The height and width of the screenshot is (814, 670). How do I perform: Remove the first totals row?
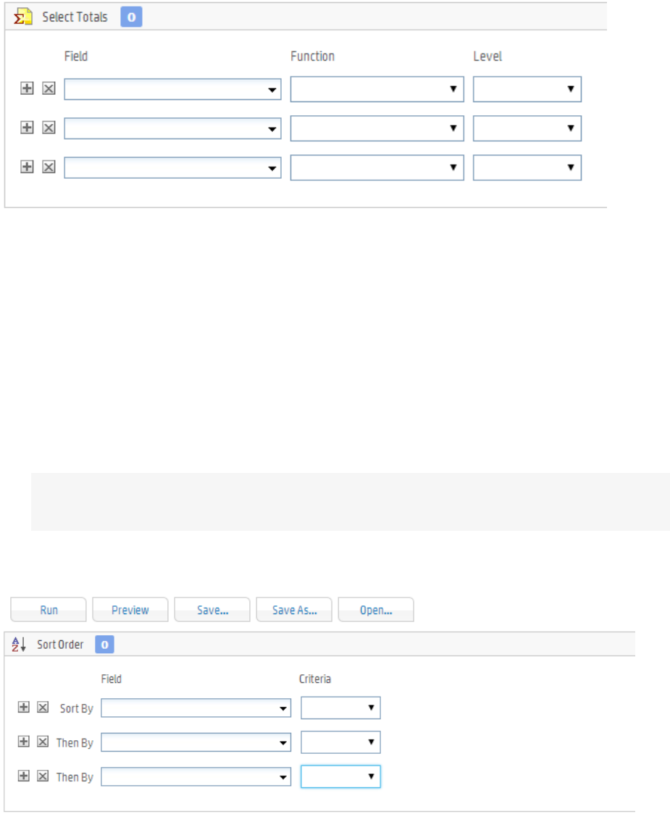(49, 88)
